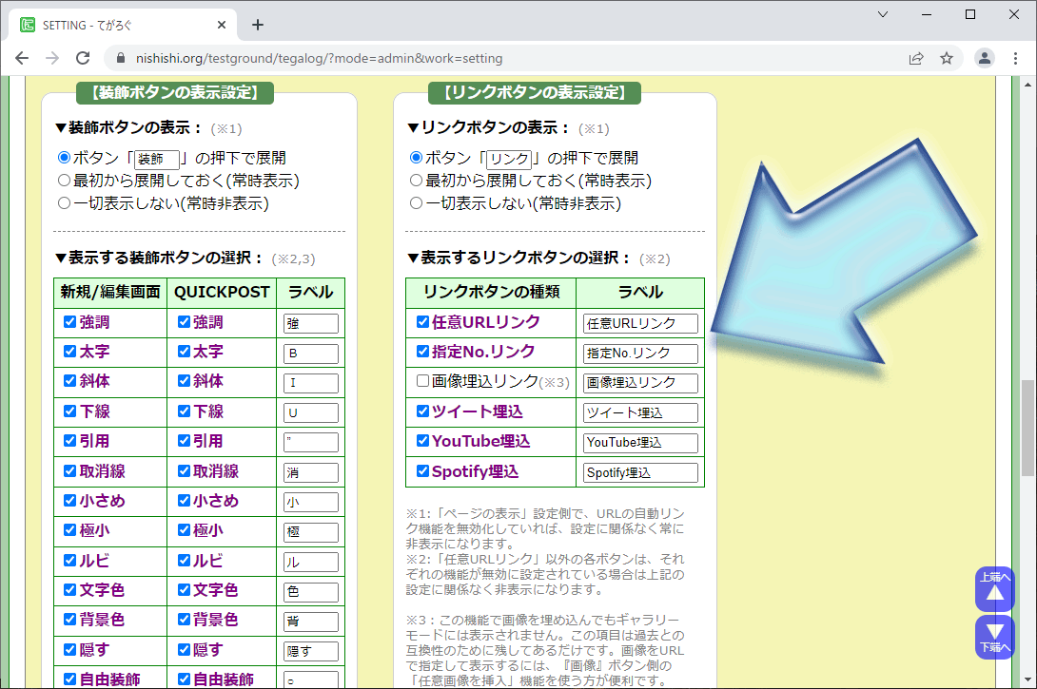
Task: Uncheck 強調 in QUICKPOST column
Action: click(184, 322)
